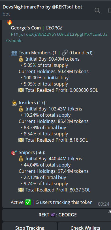Open the chat search magnifier icon
The height and width of the screenshot is (230, 111).
(x=97, y=10)
